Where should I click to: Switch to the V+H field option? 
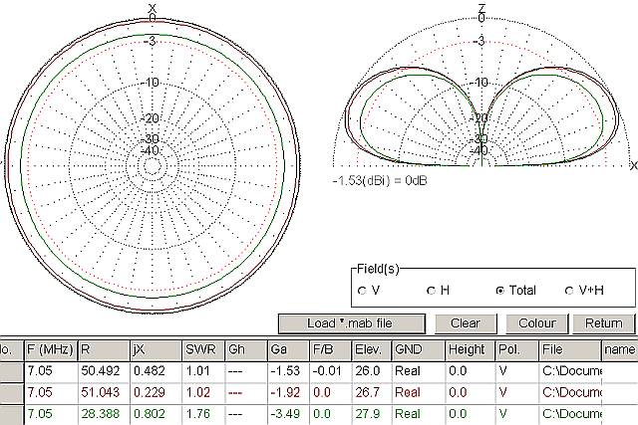[569, 291]
